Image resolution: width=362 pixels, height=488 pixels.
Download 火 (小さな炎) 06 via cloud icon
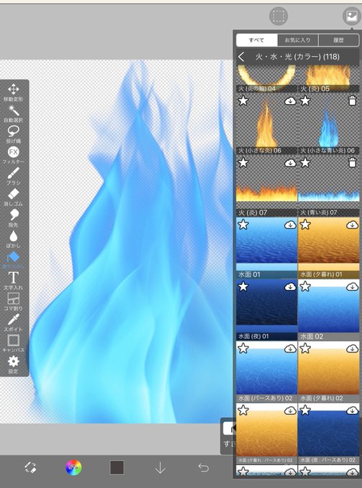(290, 101)
